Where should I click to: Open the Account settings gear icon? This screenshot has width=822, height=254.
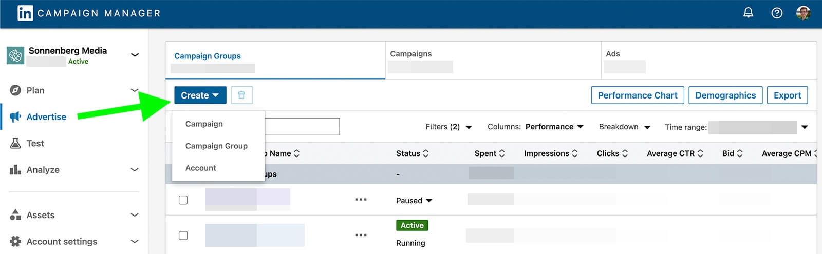pos(15,241)
